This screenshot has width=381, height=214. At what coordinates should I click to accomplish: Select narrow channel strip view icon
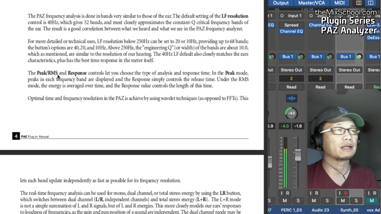[x=359, y=3]
